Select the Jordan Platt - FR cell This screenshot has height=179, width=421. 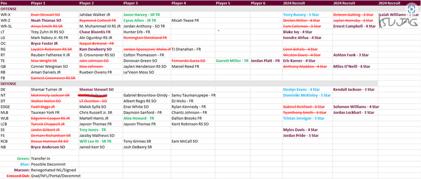click(x=265, y=61)
